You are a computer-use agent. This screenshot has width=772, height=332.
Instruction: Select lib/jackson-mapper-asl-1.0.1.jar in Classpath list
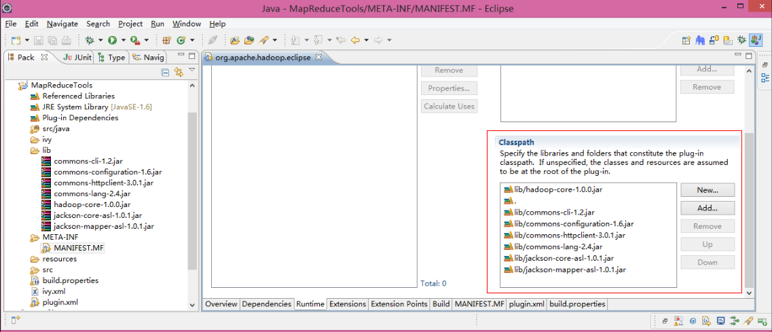(565, 270)
